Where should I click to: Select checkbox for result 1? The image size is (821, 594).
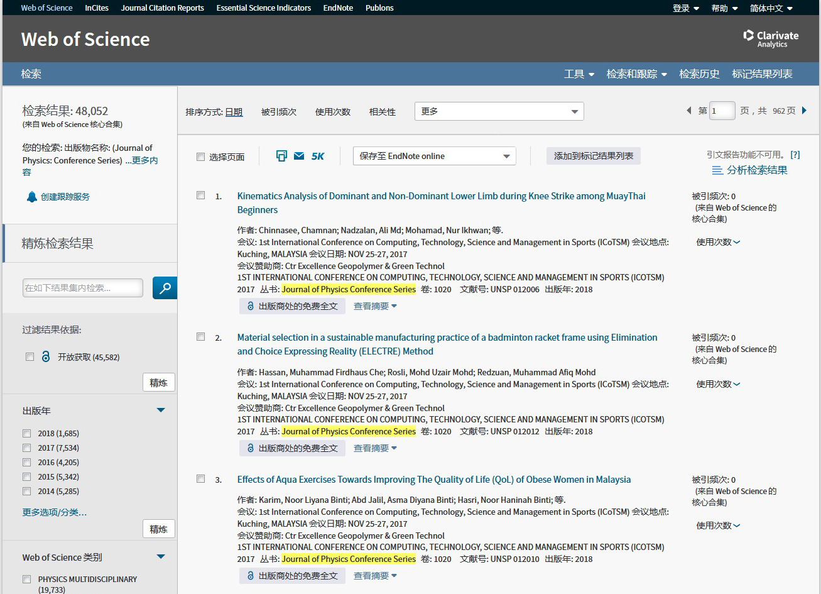click(201, 195)
